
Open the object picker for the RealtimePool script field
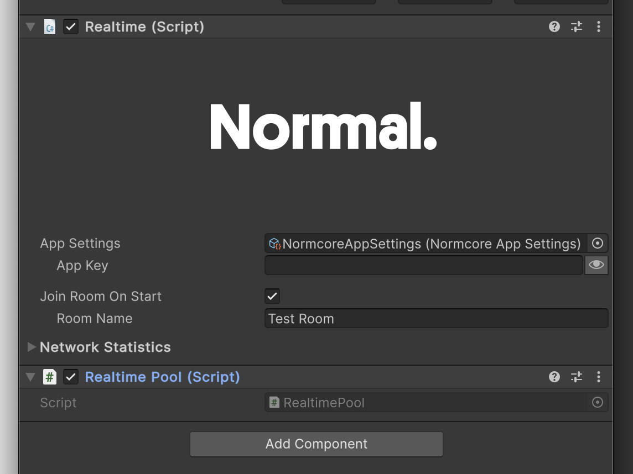point(597,402)
